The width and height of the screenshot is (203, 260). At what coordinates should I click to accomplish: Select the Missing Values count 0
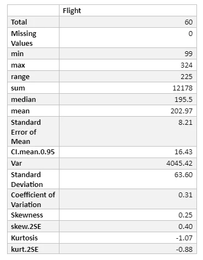tap(190, 34)
